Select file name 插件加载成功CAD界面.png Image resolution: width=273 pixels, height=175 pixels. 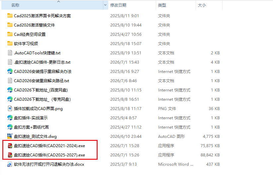pyautogui.click(x=38, y=109)
